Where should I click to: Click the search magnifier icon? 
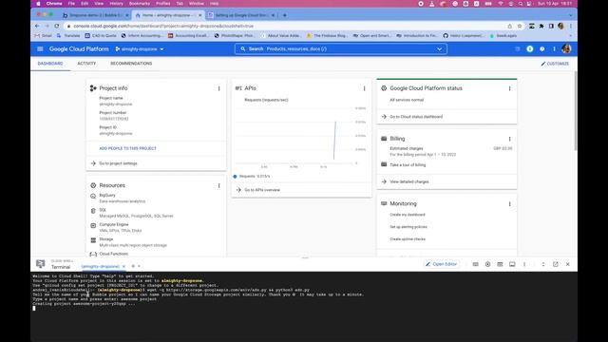tap(243, 48)
